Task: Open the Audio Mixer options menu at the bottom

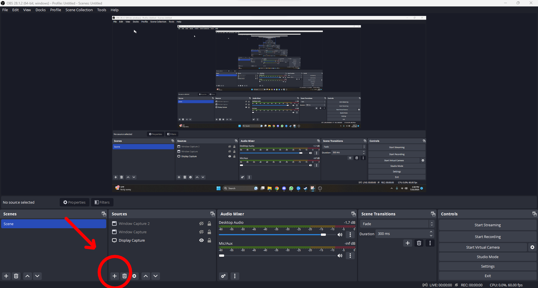Action: 235,276
